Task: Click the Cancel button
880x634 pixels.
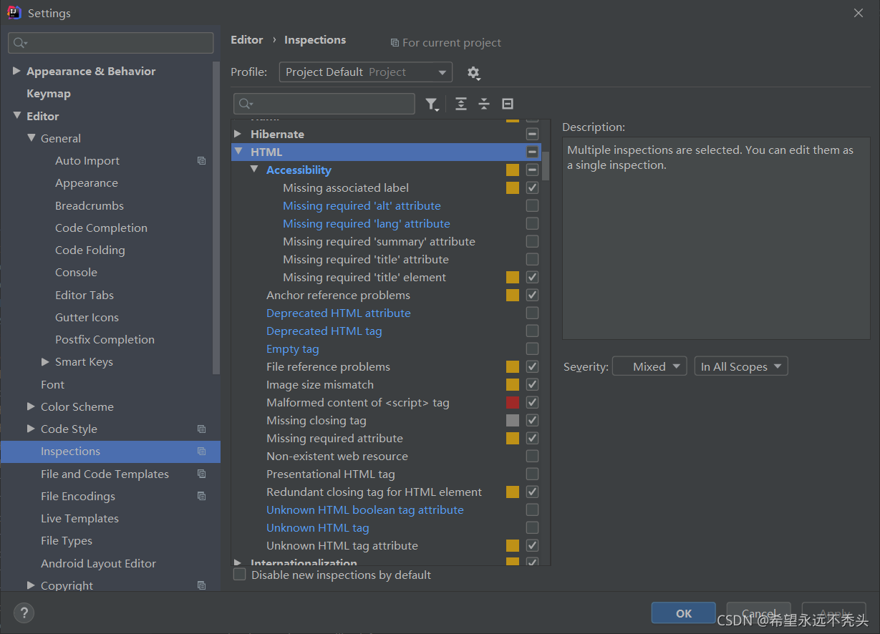Action: click(758, 613)
